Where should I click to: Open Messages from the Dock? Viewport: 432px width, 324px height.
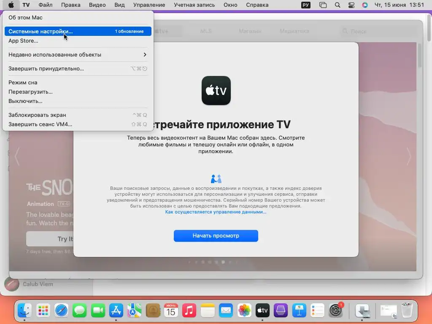pos(80,310)
